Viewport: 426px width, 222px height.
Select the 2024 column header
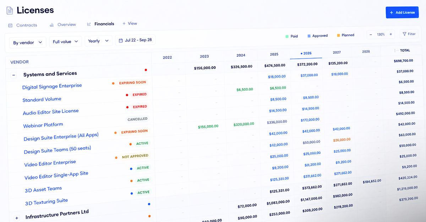(x=241, y=55)
